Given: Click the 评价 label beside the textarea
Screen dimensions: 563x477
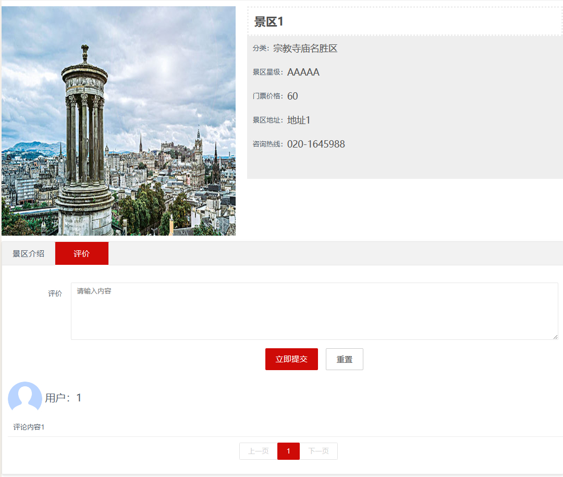Looking at the screenshot, I should pos(55,293).
